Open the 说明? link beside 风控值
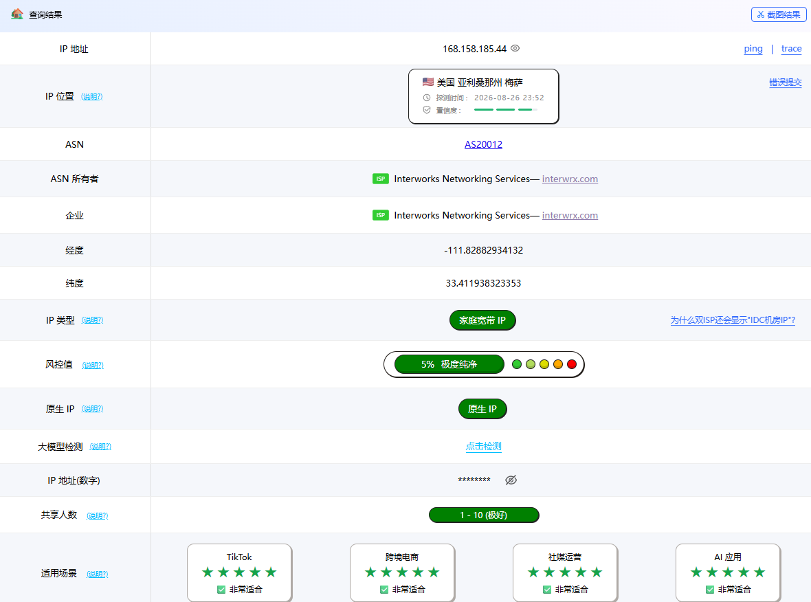The width and height of the screenshot is (811, 602). pos(93,365)
